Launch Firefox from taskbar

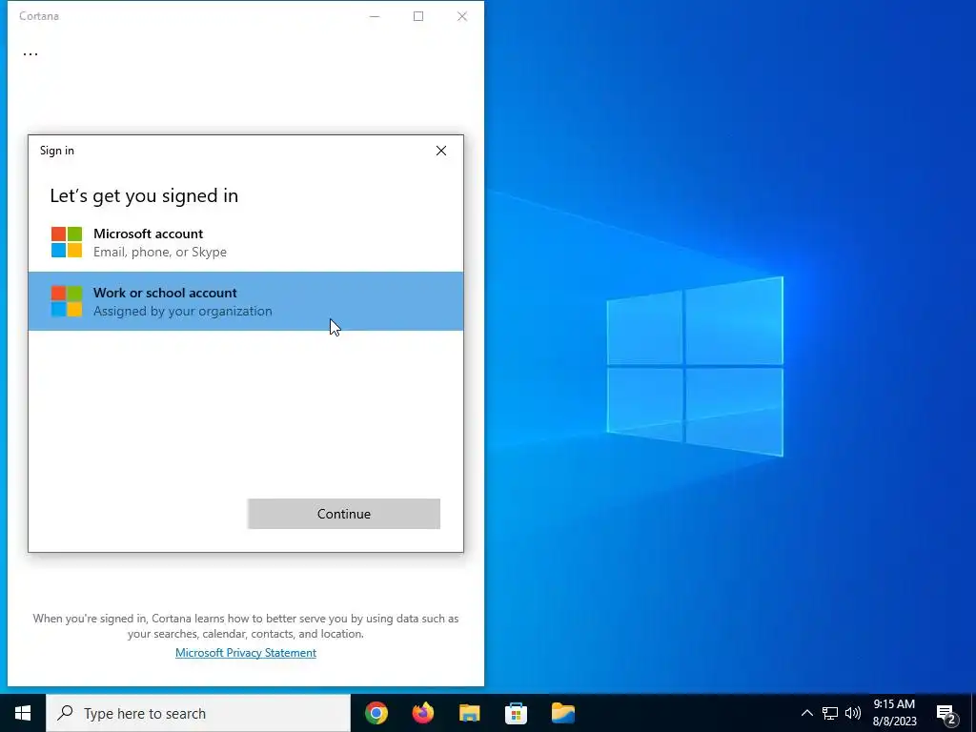pos(422,713)
